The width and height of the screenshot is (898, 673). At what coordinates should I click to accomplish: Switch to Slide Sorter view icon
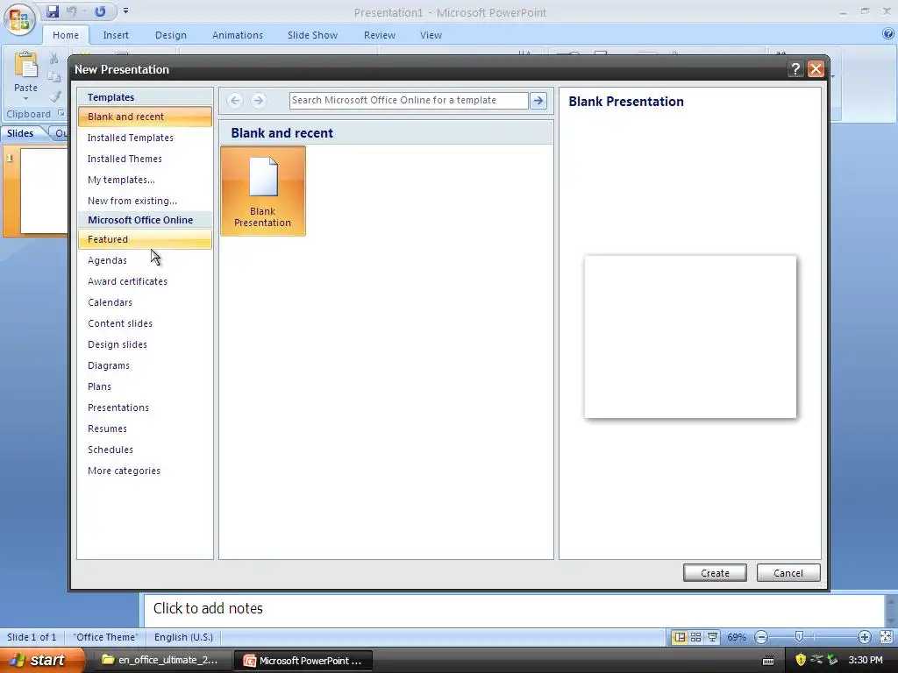(695, 637)
